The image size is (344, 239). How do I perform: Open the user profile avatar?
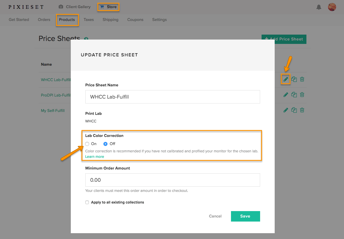pos(332,7)
